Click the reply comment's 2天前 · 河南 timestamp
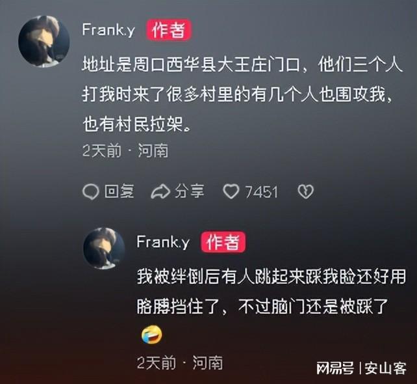This screenshot has width=417, height=384. [180, 363]
